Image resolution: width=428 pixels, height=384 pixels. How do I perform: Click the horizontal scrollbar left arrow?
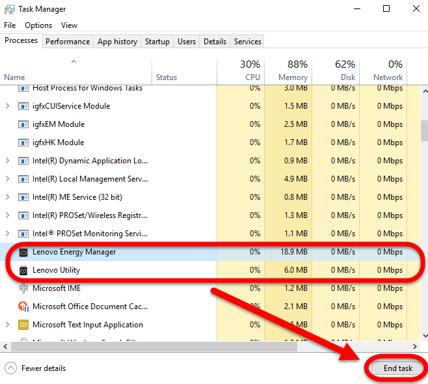(x=5, y=347)
